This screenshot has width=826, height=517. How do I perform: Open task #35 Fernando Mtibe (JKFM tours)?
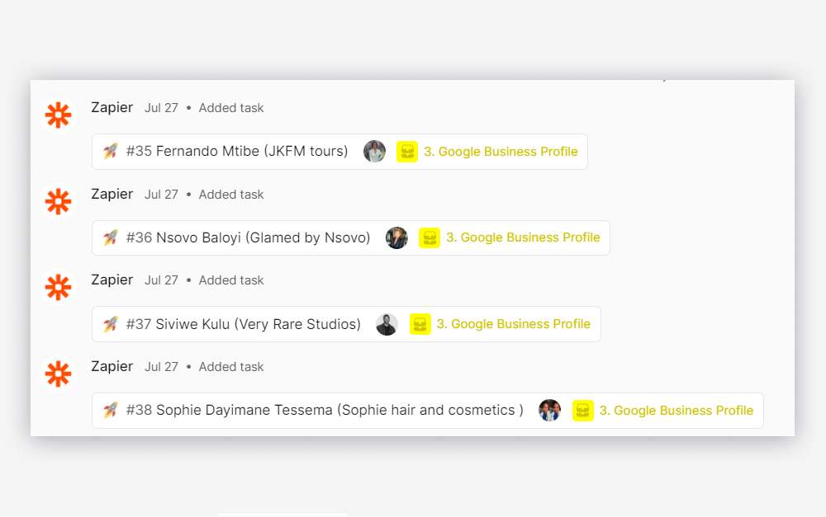237,152
